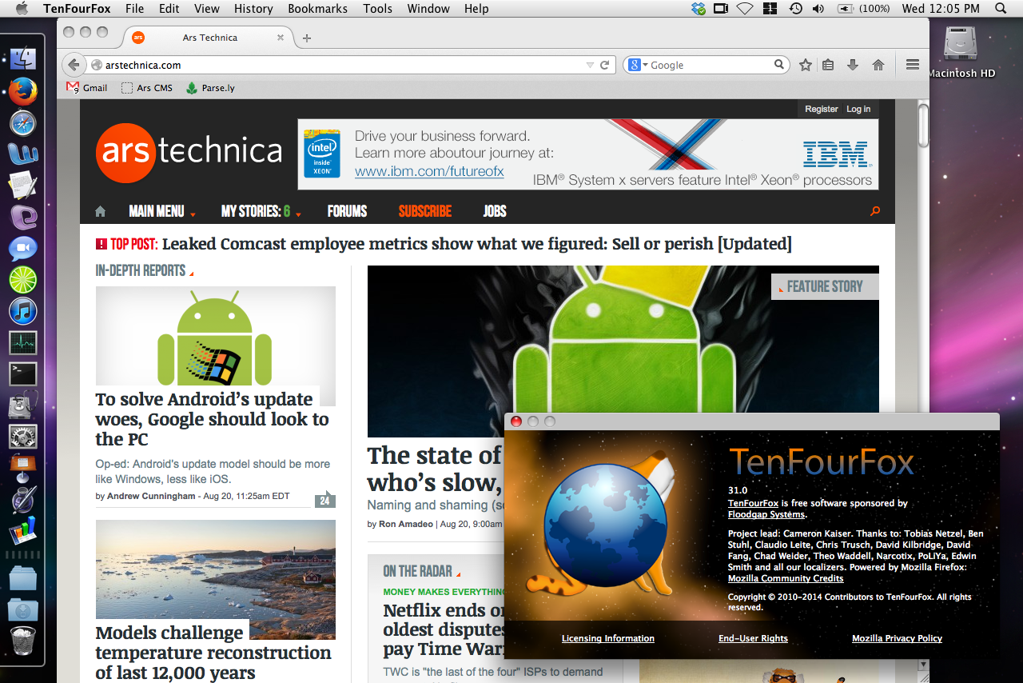Image resolution: width=1023 pixels, height=683 pixels.
Task: Open 24 comments bubble on Android article
Action: (324, 501)
